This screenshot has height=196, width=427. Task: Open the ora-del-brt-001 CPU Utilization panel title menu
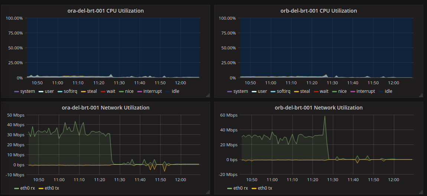pyautogui.click(x=106, y=11)
